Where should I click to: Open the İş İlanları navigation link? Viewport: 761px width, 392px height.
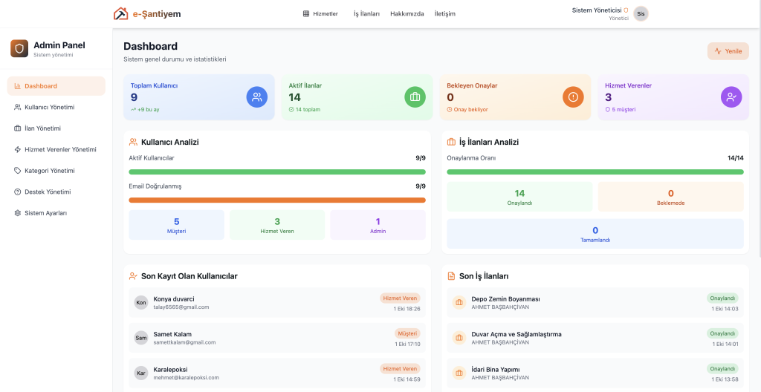366,13
